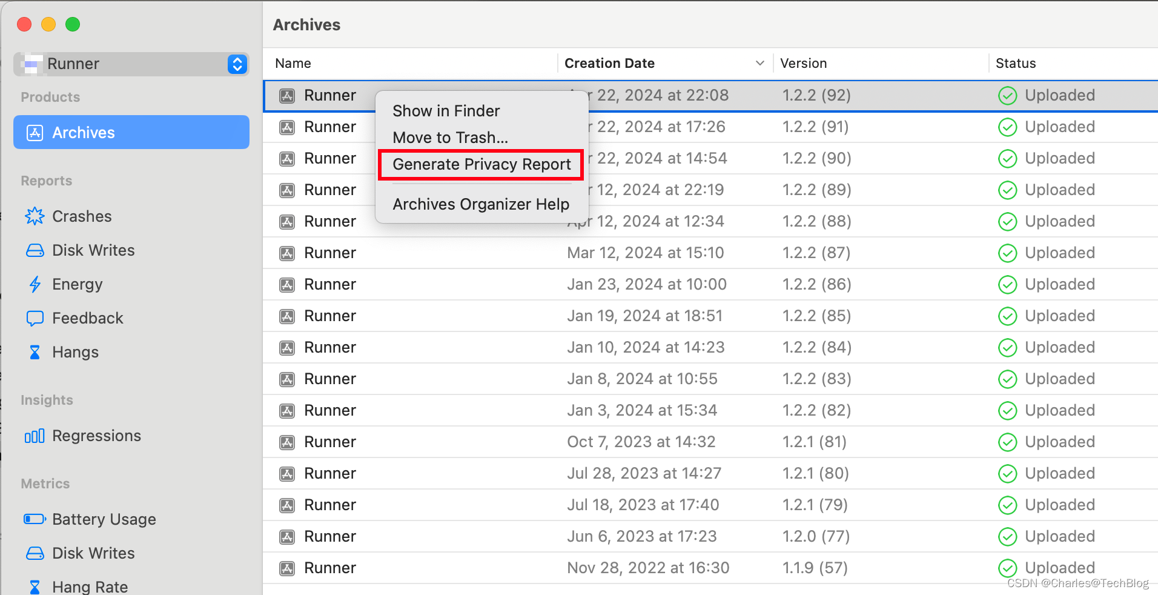Click version cell 1.1.9 (57)
Image resolution: width=1158 pixels, height=595 pixels.
815,568
